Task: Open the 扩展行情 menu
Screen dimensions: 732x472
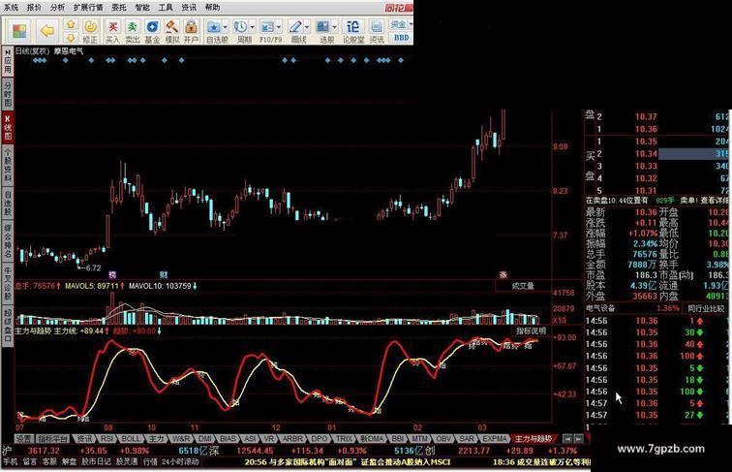Action: [88, 8]
